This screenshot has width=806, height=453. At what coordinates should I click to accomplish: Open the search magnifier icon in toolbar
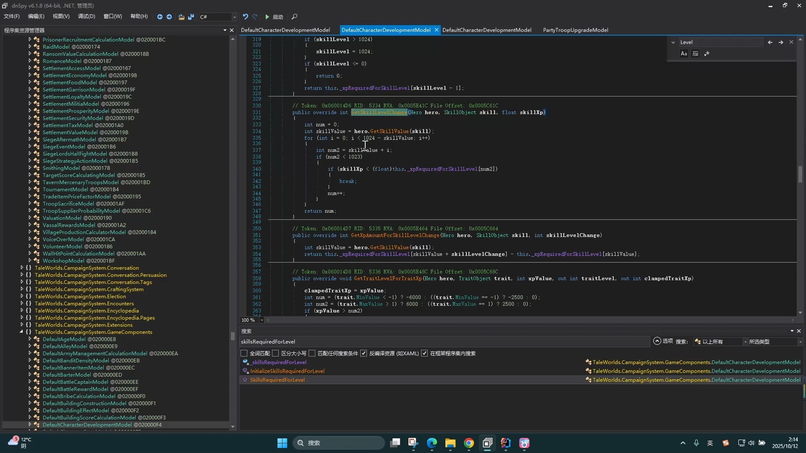pos(294,17)
